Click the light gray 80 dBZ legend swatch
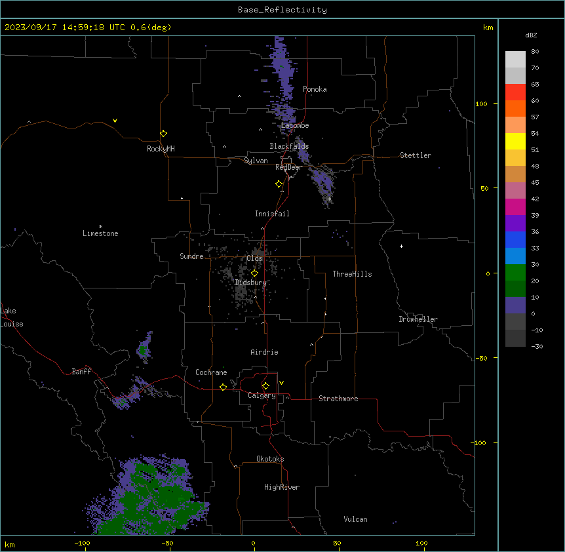 (515, 60)
